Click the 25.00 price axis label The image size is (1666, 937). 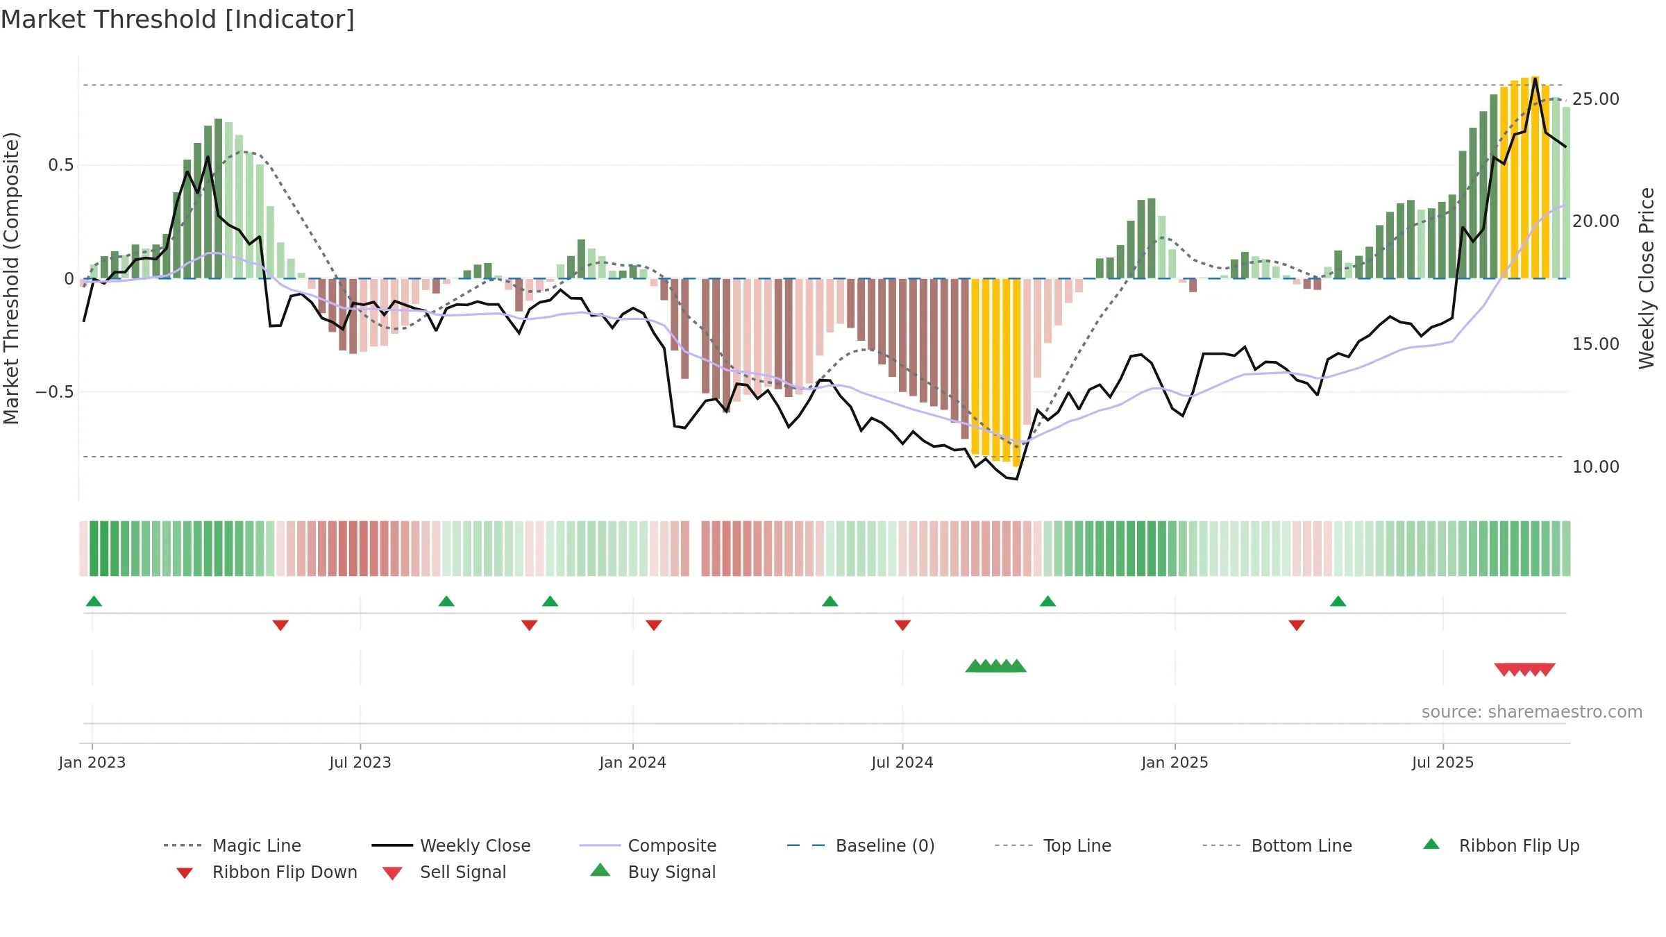[1596, 99]
